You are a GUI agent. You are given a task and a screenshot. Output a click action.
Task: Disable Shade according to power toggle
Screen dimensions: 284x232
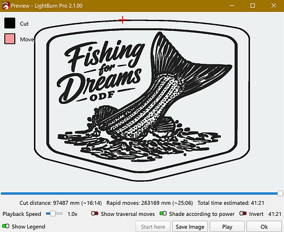click(x=163, y=213)
